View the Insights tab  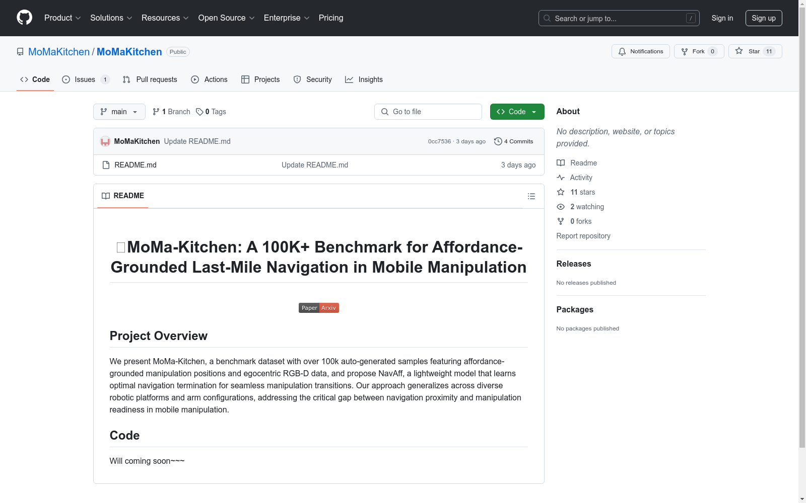point(364,79)
